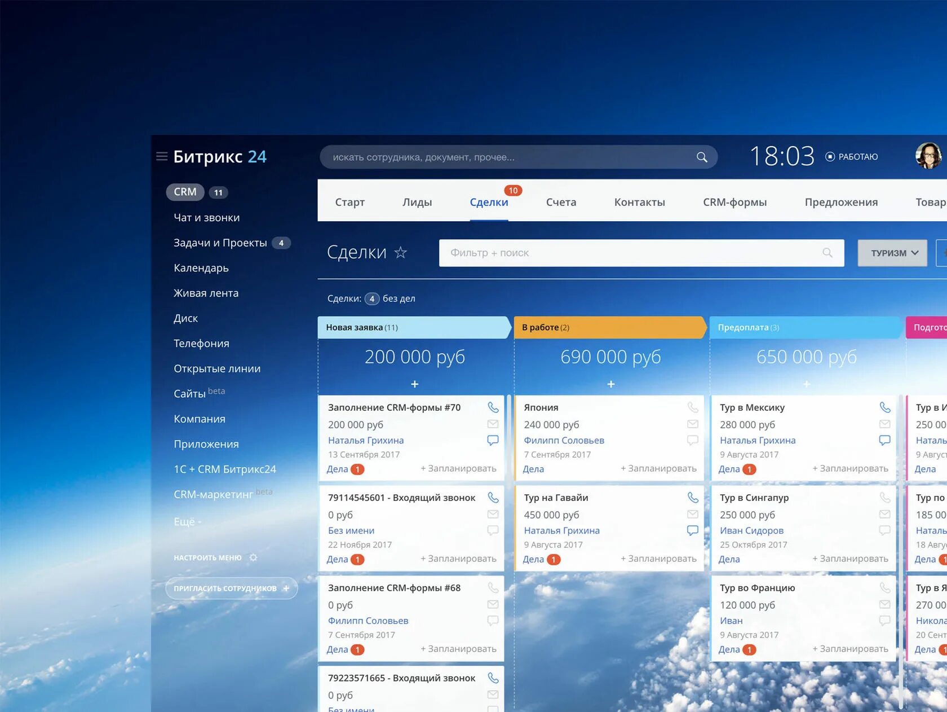Click Филипп Соловьев on Япония card

click(564, 440)
